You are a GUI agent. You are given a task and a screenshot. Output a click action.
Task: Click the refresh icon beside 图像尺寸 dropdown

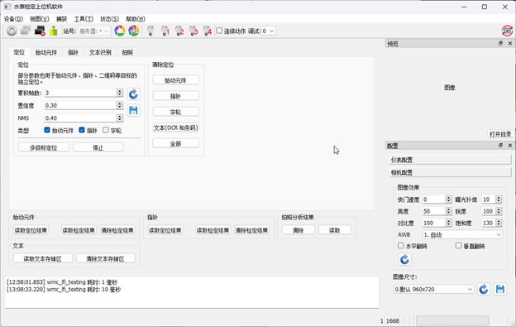(484, 289)
